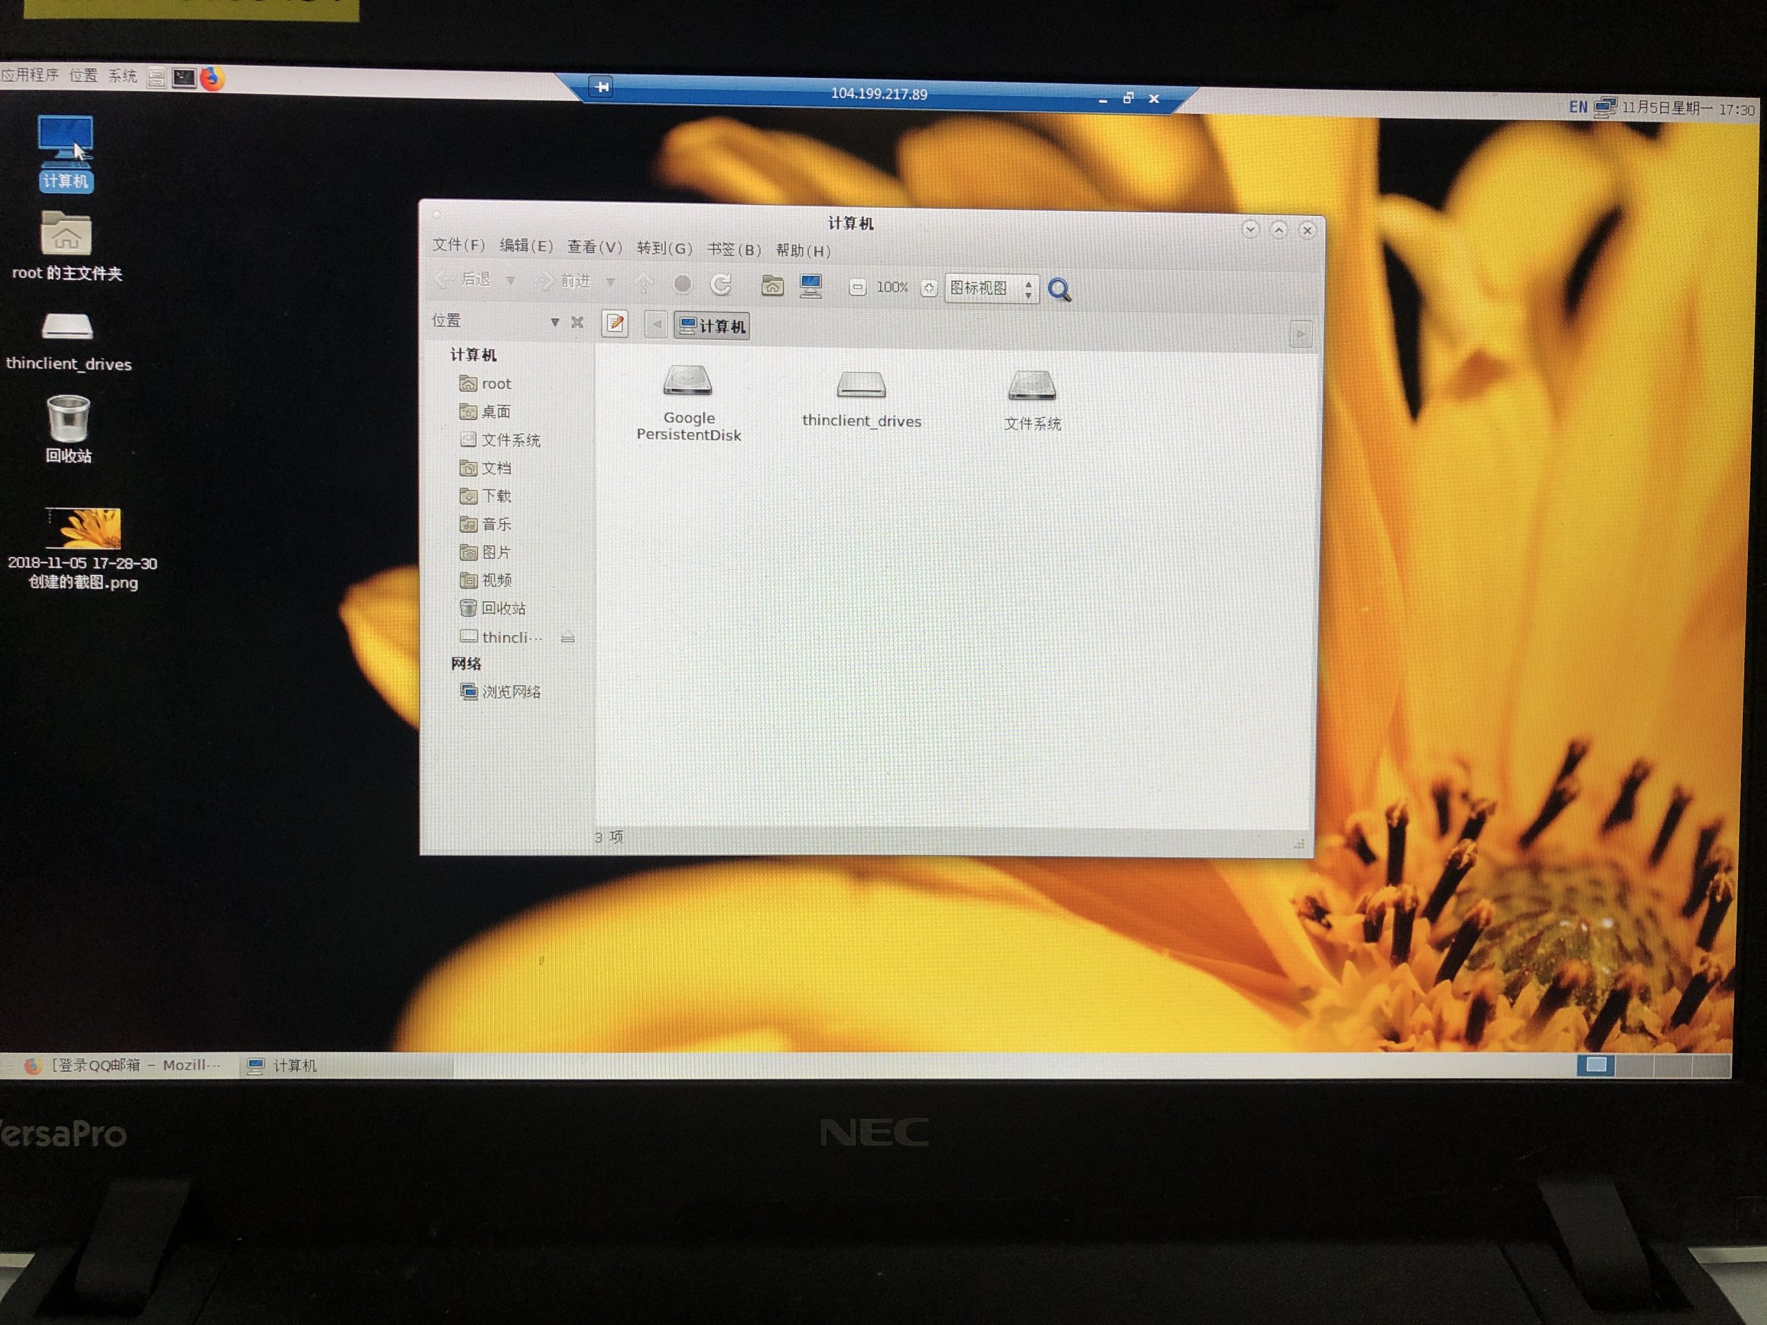1767x1325 pixels.
Task: Click EN input method indicator
Action: point(1578,107)
